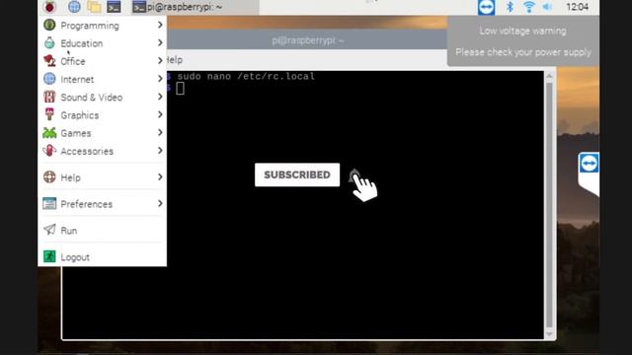Screen dimensions: 632x355
Task: Open the Preferences menu category
Action: pos(103,204)
